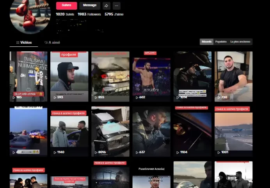
Task: Click the play icon beside 1140
Action: tap(55, 153)
